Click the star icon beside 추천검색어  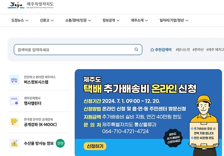click(152, 50)
